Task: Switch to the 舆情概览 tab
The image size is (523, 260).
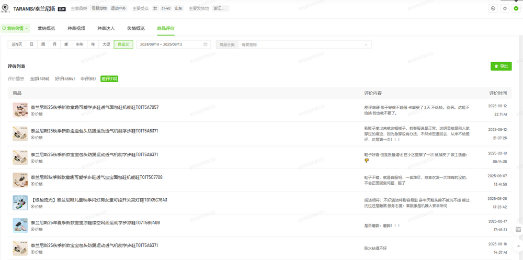Action: pos(136,28)
